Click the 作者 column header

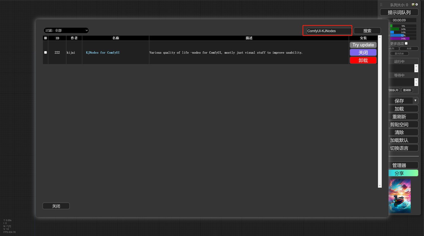click(74, 38)
